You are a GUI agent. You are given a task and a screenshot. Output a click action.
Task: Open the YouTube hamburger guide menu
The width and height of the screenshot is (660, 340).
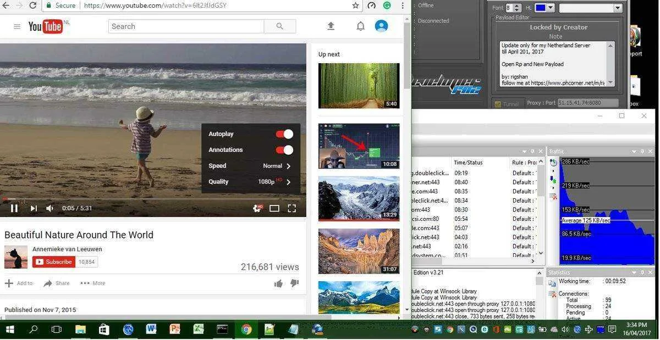17,26
